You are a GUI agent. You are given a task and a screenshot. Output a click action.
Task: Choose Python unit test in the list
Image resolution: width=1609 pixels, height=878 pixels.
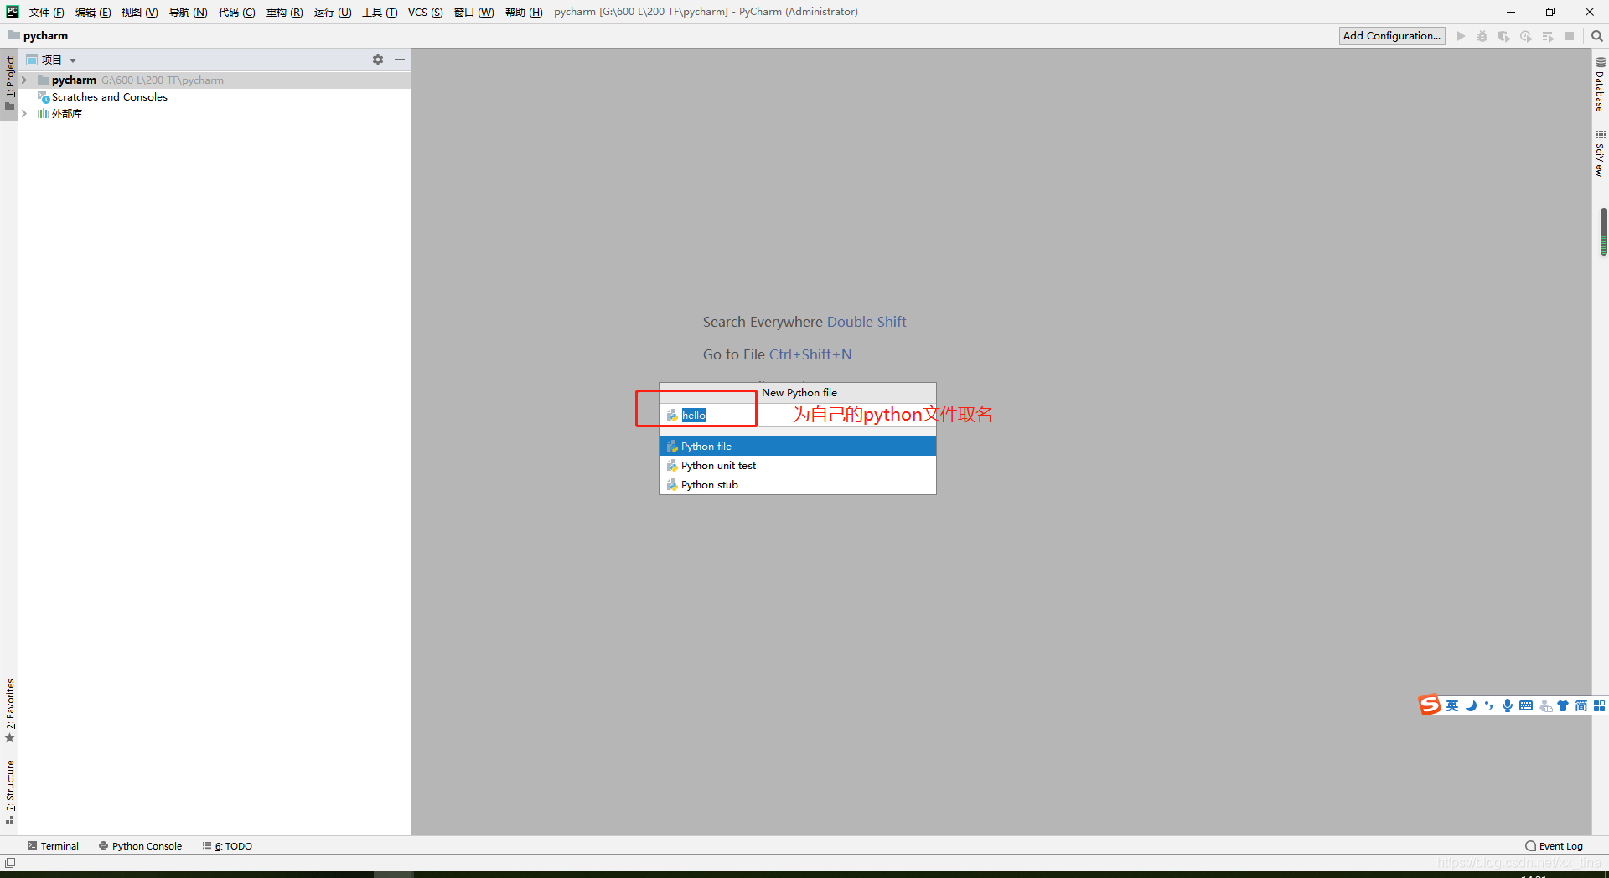click(x=797, y=466)
